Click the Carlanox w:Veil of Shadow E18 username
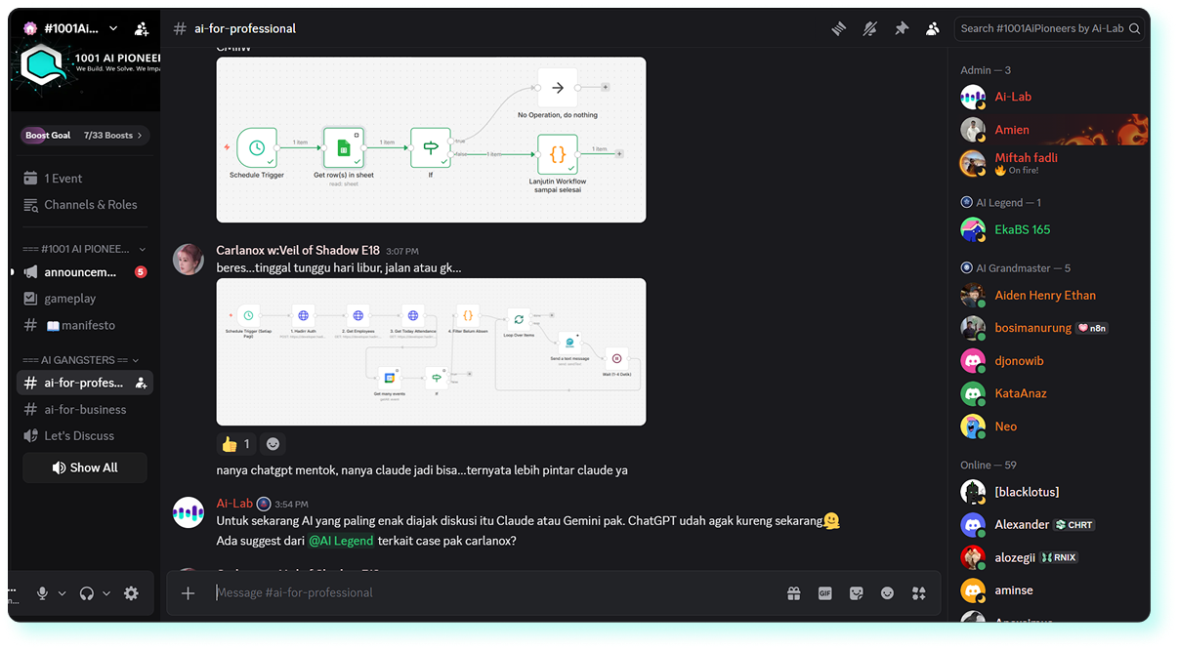Image resolution: width=1178 pixels, height=650 pixels. tap(298, 251)
